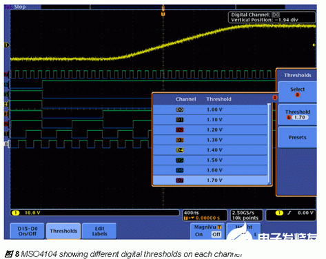Select the yellow D4 channel badge

(180, 150)
